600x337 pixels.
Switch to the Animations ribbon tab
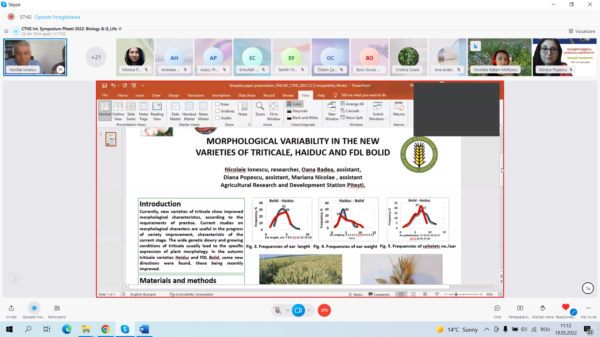point(221,95)
